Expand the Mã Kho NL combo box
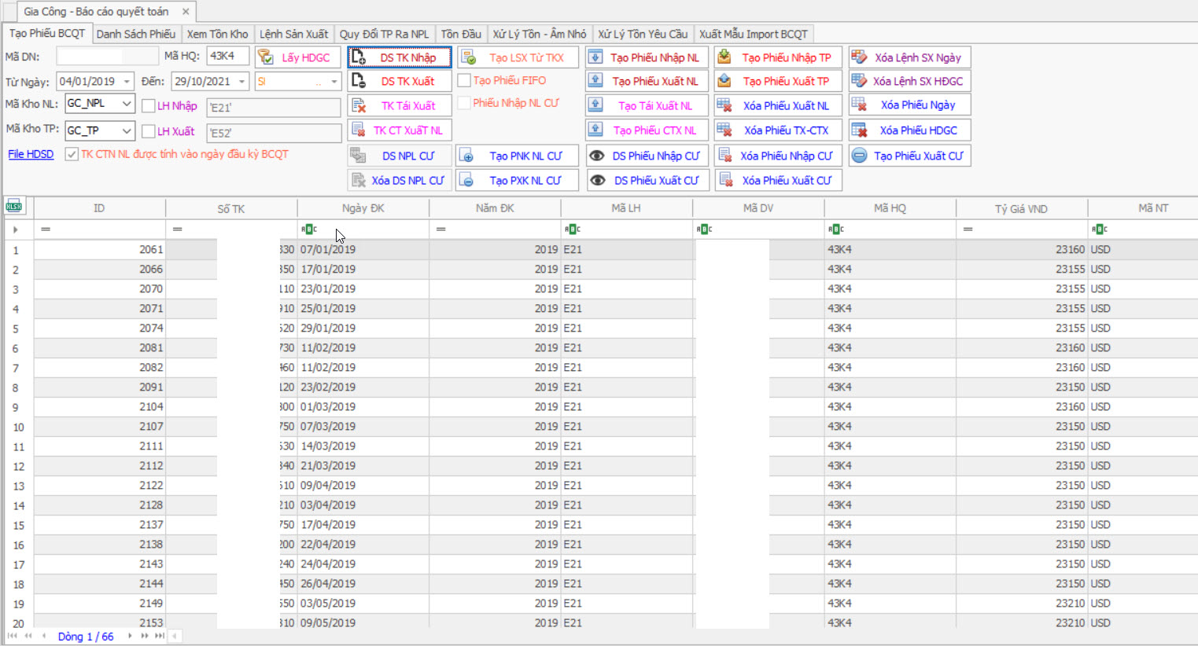 pos(127,104)
